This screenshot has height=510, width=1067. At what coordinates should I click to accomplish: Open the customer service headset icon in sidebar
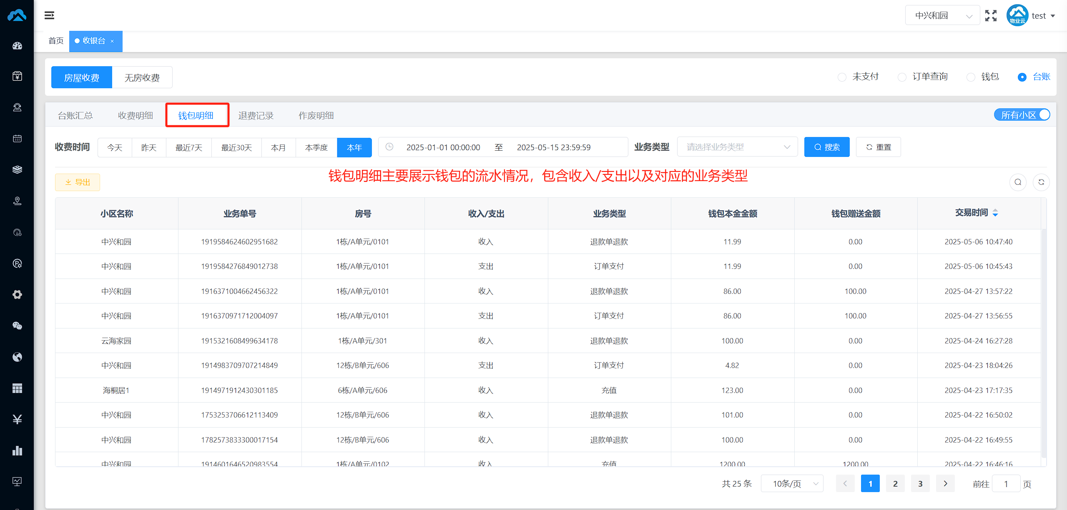point(17,107)
